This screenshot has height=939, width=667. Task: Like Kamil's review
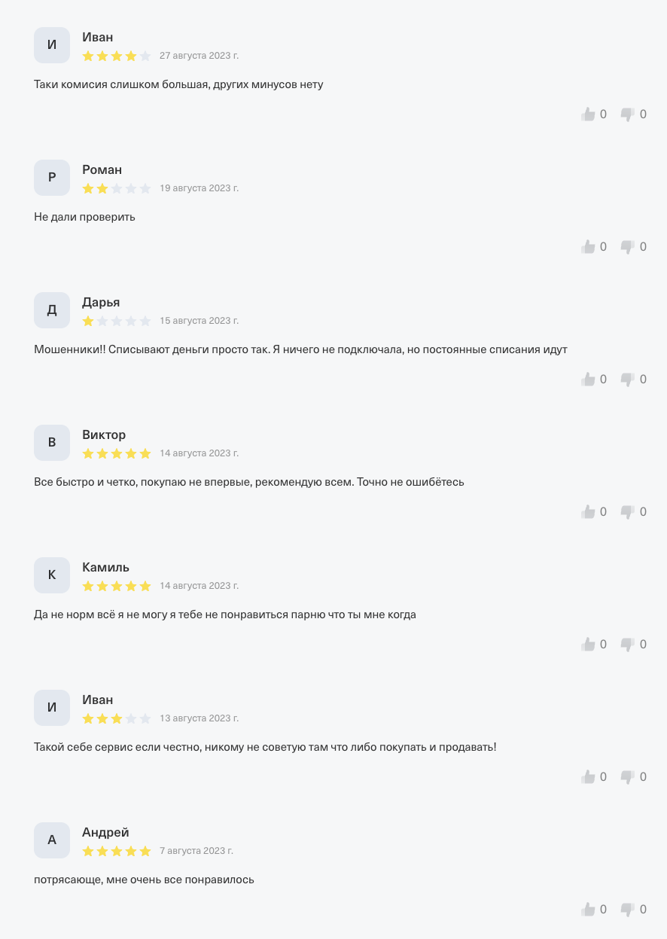589,645
